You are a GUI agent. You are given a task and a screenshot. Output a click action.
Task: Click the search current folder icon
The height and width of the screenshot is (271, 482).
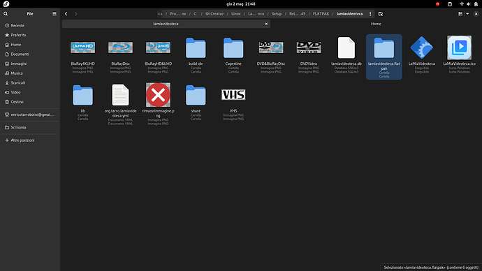(x=381, y=14)
